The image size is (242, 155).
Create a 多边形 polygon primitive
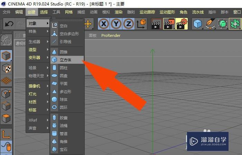tap(67, 92)
